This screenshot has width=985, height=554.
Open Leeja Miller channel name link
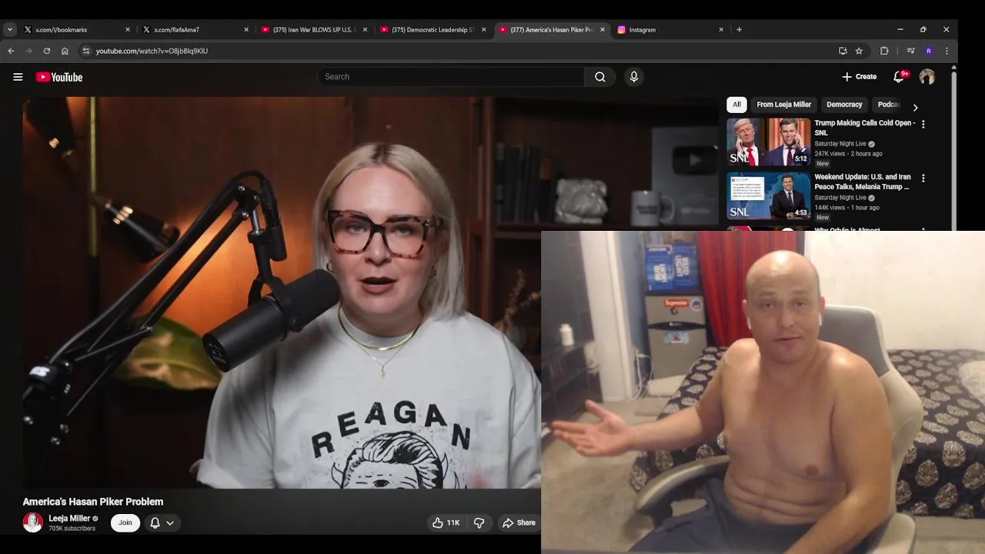tap(69, 519)
